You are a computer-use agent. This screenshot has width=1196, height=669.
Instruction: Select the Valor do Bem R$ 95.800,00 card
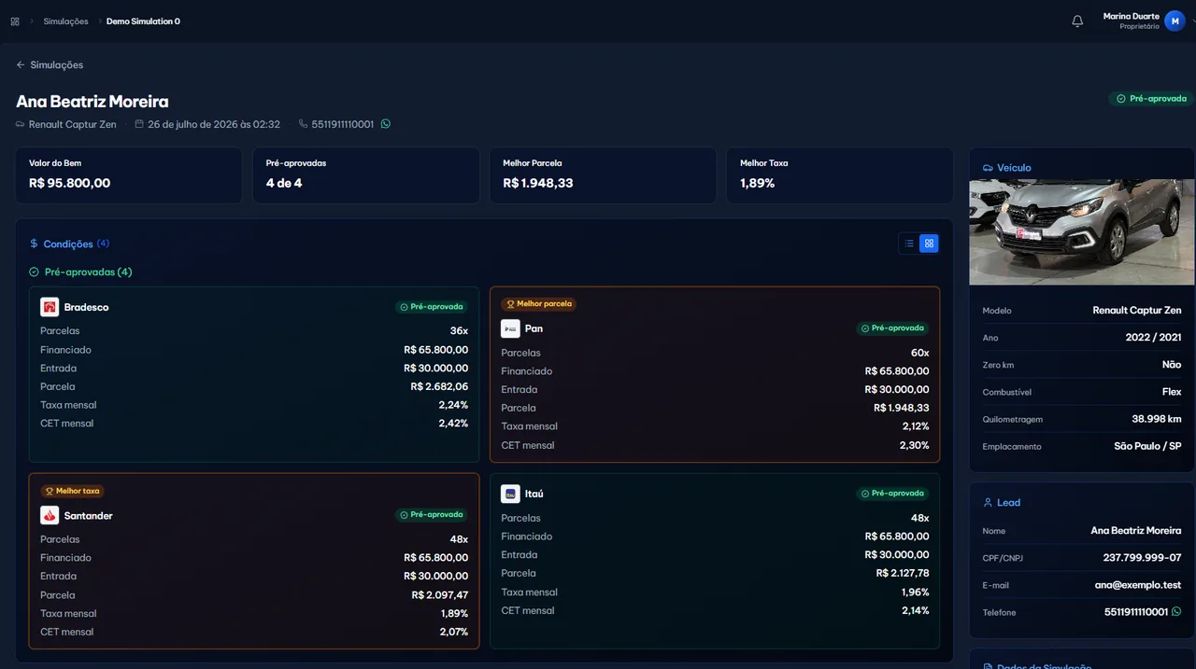[x=128, y=175]
